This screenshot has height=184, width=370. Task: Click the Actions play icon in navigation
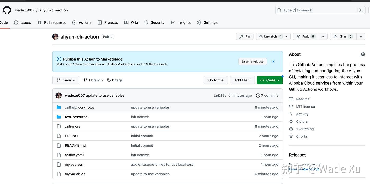point(74,22)
